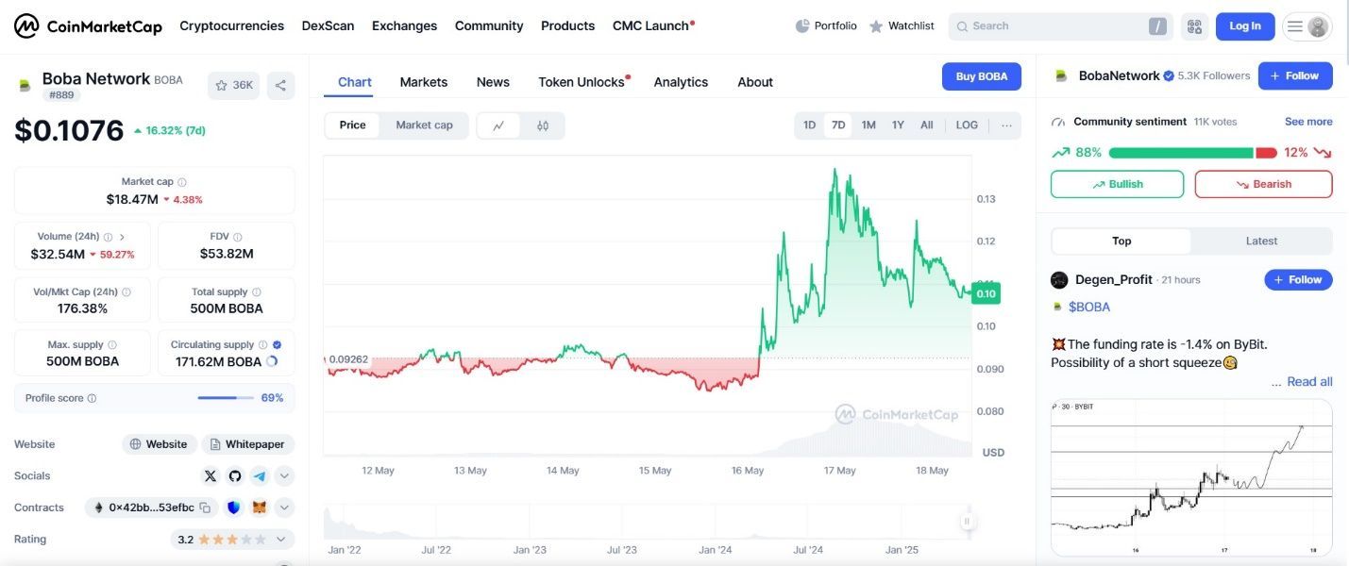Screen dimensions: 1349x566
Task: Vote Bullish on community sentiment
Action: pos(1117,184)
